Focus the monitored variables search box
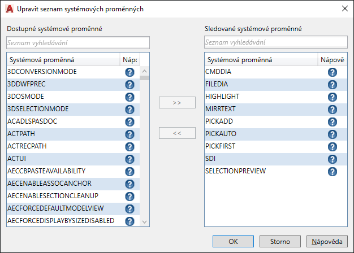Viewport: 354px width, 253px height. click(275, 42)
